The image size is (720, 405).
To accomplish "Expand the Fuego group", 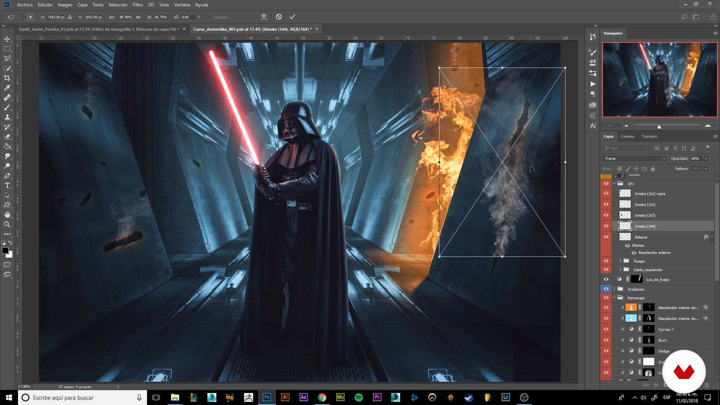I will click(x=620, y=261).
